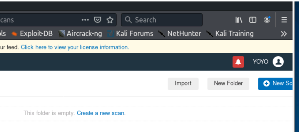Expand the bookmarks toolbar overflow chevron
The image size is (299, 132).
click(x=284, y=34)
